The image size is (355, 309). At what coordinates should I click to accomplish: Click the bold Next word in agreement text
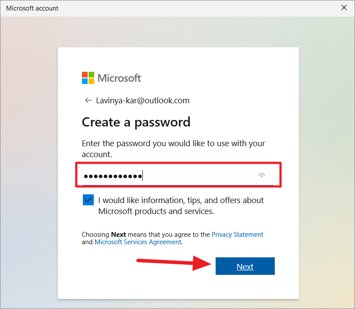coord(118,235)
